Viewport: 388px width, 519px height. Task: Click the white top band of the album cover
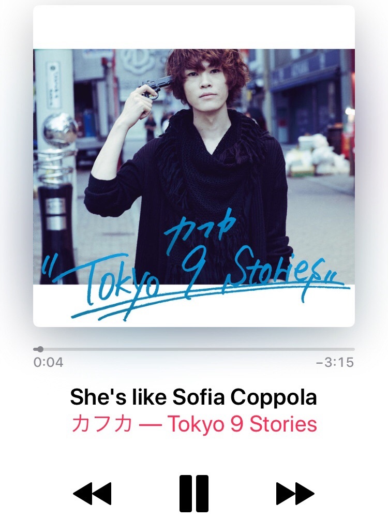pyautogui.click(x=194, y=27)
